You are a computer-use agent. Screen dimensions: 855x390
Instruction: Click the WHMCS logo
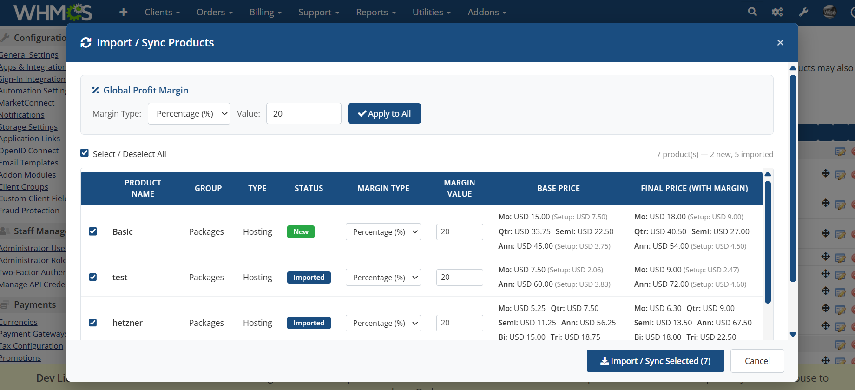pos(53,12)
